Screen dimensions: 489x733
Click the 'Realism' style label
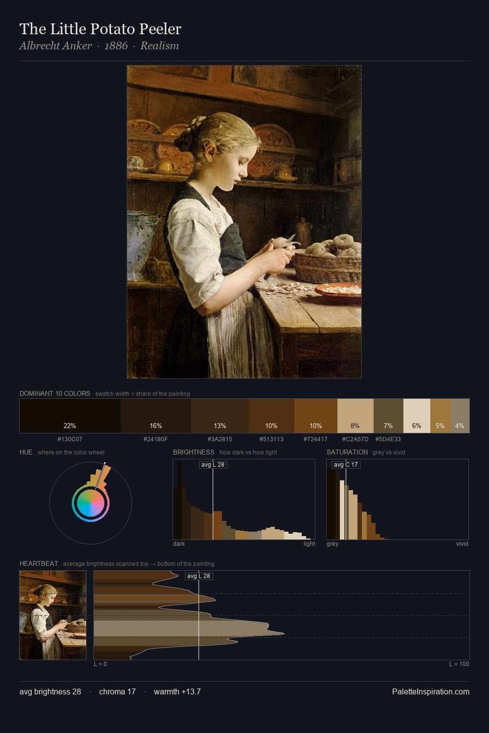pyautogui.click(x=159, y=45)
